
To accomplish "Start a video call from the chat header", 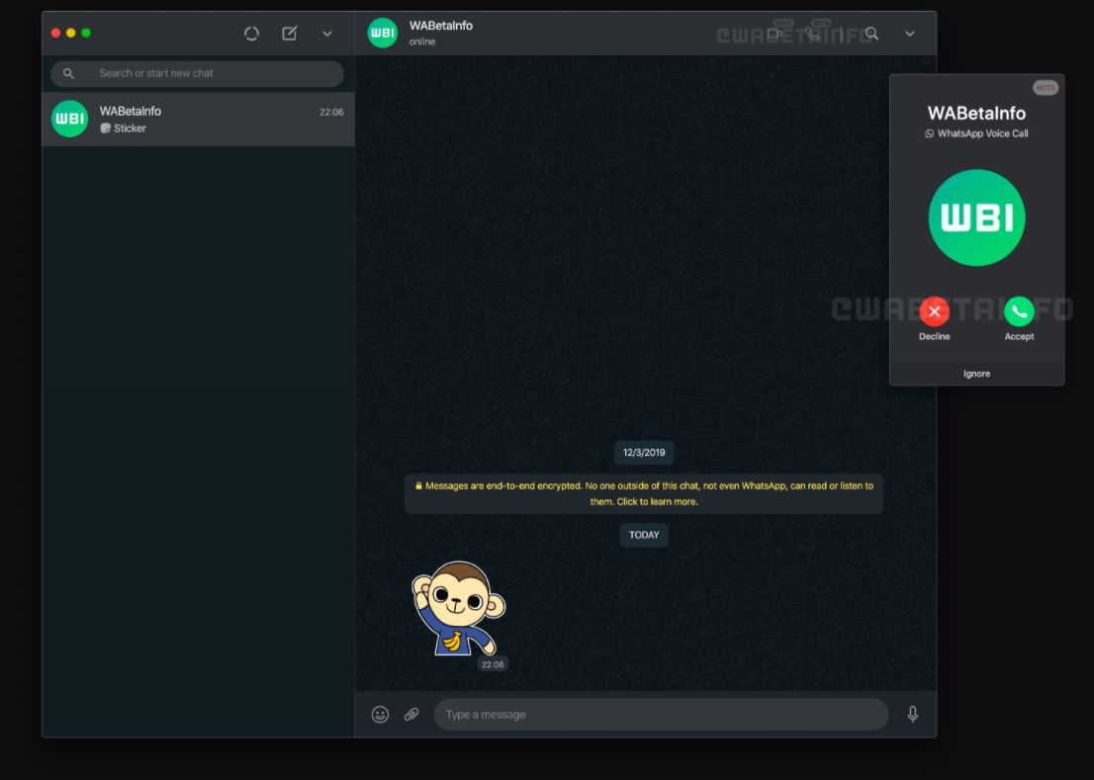I will (x=775, y=33).
